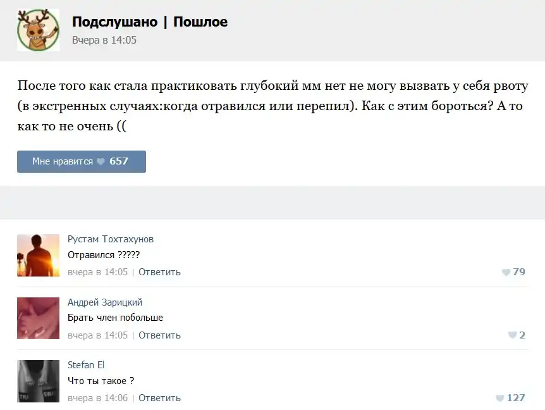Open the Подслушано | Пошлое group page
Screen dimensions: 545x410
[150, 22]
